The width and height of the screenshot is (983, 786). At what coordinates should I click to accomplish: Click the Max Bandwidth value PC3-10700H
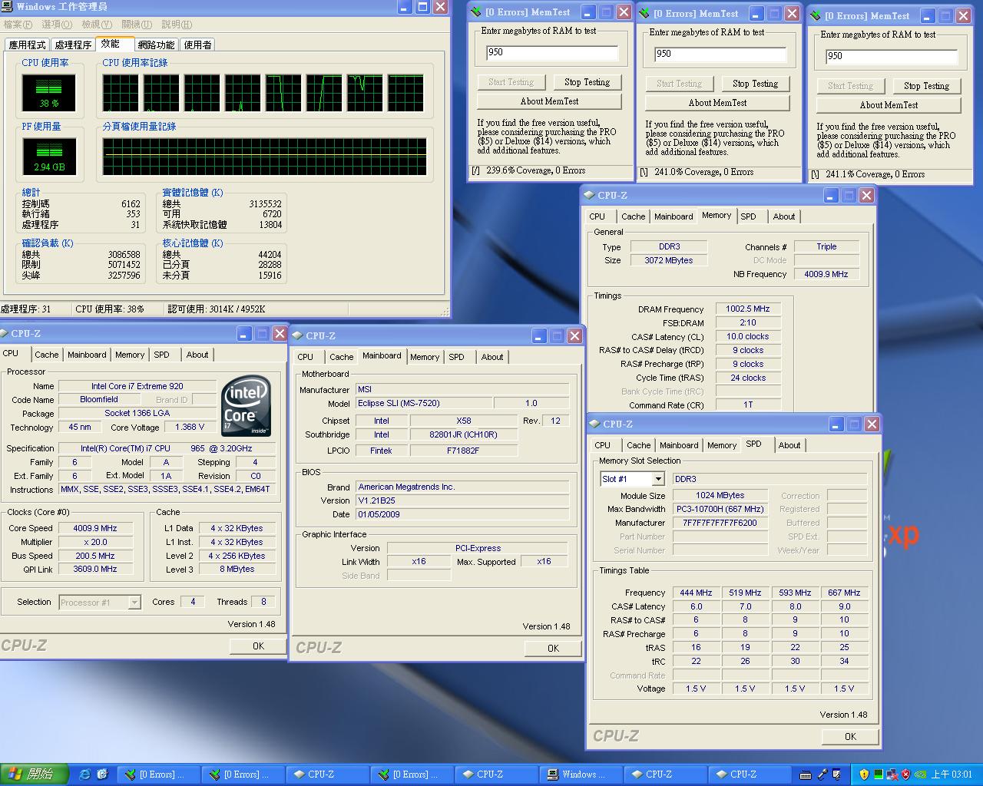click(720, 509)
